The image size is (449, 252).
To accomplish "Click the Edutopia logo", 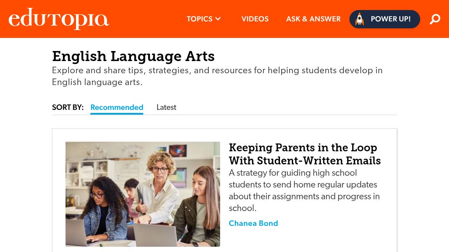I will pyautogui.click(x=59, y=19).
